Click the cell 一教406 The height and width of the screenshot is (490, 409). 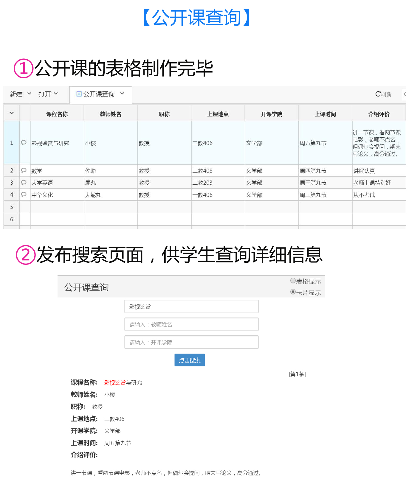point(218,195)
